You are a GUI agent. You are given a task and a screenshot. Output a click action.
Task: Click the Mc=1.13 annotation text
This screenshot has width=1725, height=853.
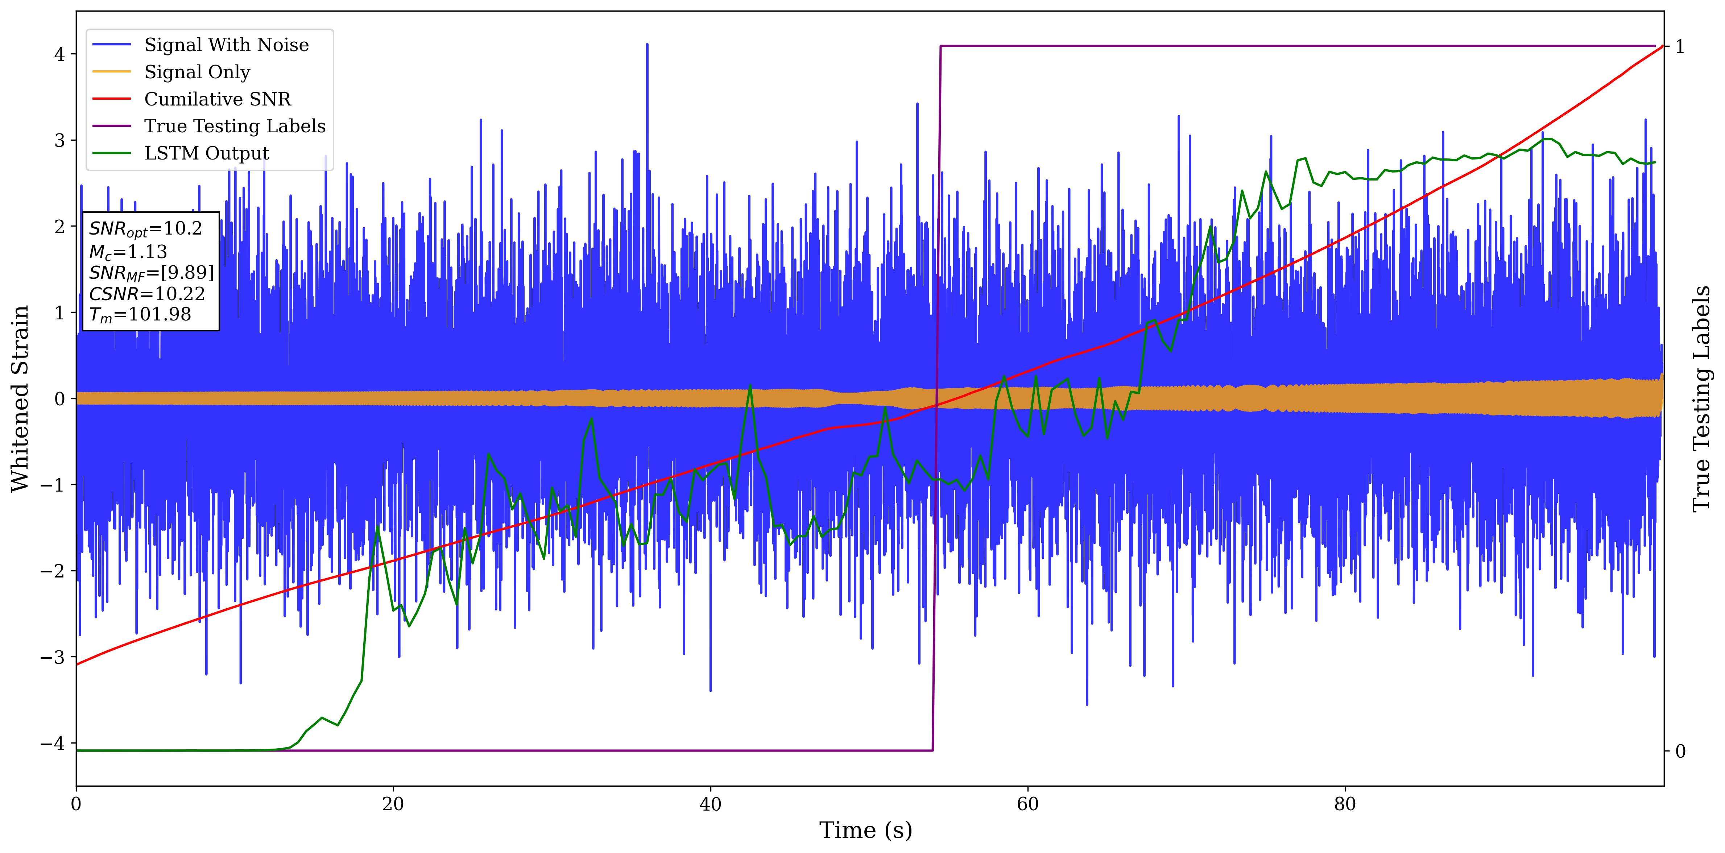pyautogui.click(x=128, y=252)
